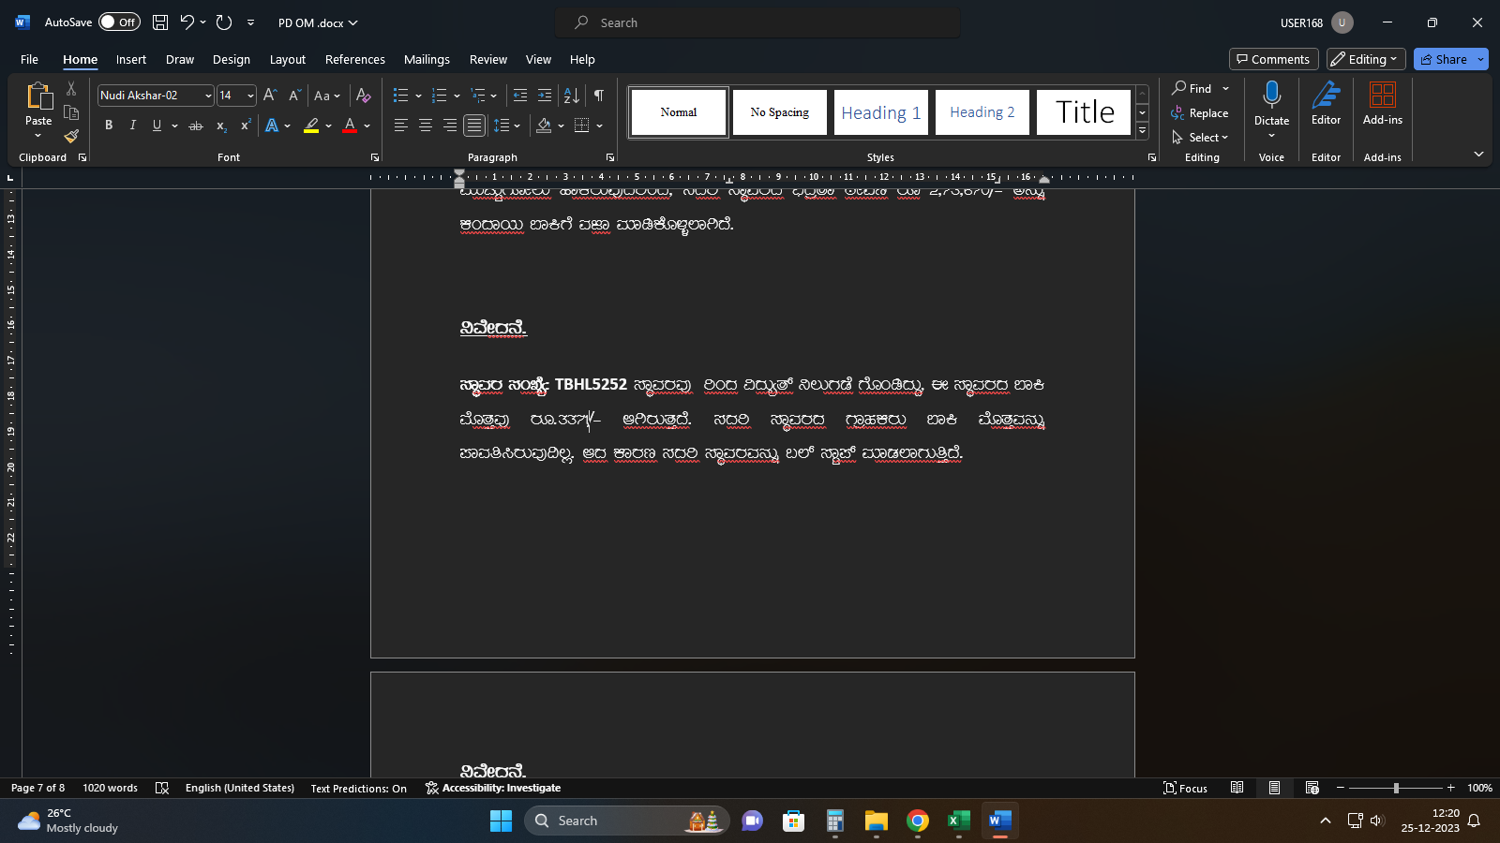Undo the last action
Image resolution: width=1500 pixels, height=843 pixels.
pos(187,22)
